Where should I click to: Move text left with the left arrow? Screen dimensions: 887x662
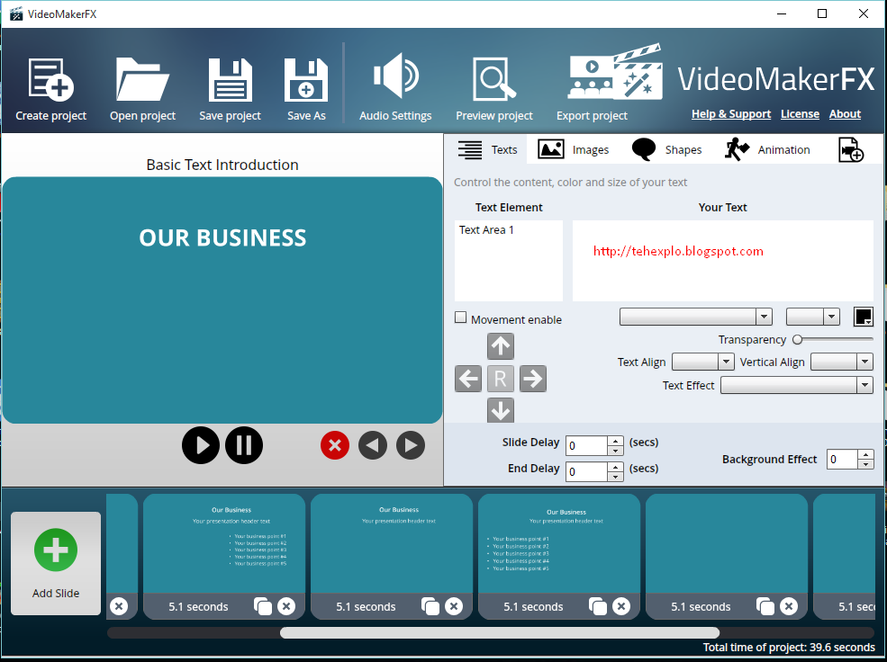pos(468,379)
